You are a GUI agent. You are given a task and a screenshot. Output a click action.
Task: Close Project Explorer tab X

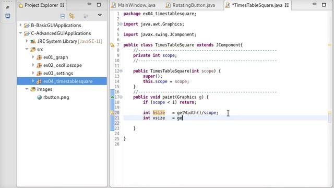pos(63,5)
